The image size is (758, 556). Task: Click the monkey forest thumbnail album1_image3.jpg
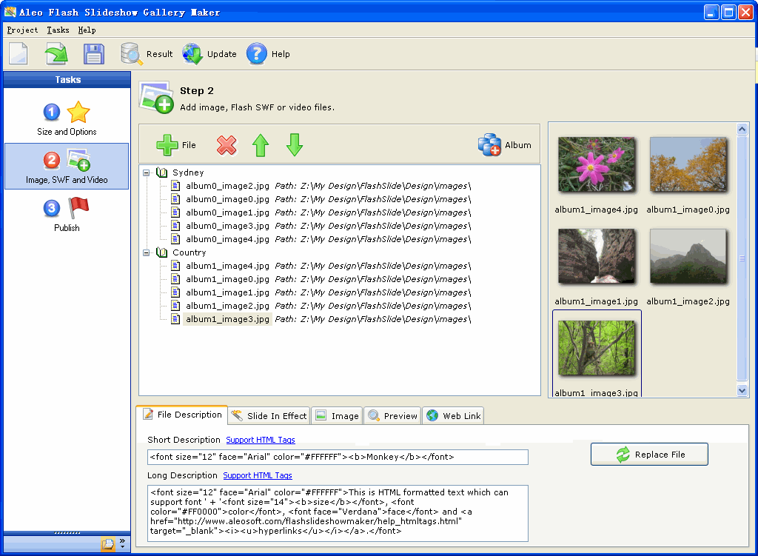pos(596,348)
